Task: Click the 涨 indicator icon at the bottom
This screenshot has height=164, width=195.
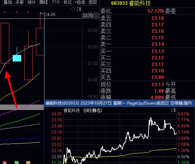Action: click(x=4, y=163)
